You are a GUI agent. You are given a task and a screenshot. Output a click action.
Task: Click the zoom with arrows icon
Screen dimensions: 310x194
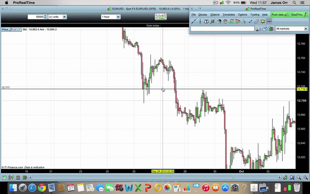292,178
